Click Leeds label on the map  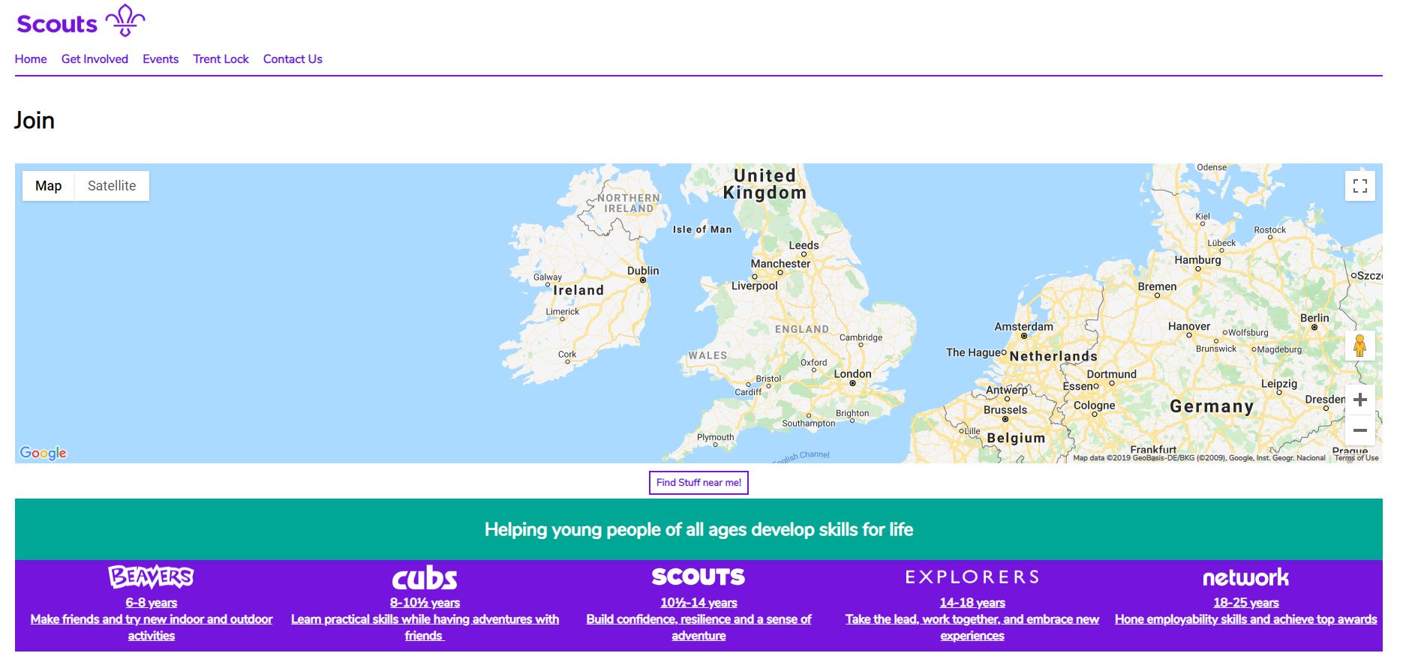click(804, 245)
